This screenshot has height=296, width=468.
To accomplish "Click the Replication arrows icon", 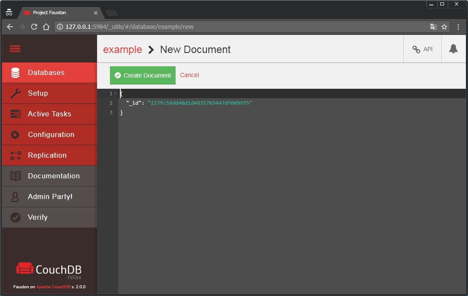I will (x=16, y=156).
